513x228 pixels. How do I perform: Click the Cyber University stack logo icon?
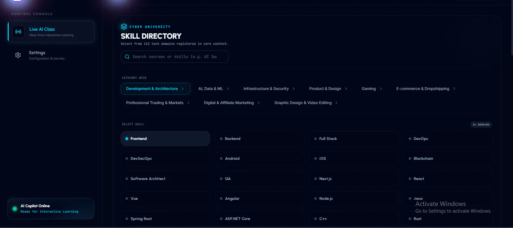pyautogui.click(x=124, y=27)
